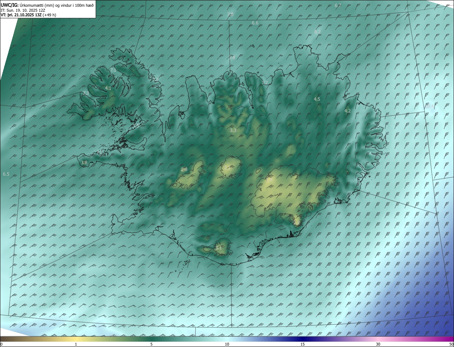Click the 6.6 value on the map
This screenshot has height=347, width=454.
pos(255,23)
